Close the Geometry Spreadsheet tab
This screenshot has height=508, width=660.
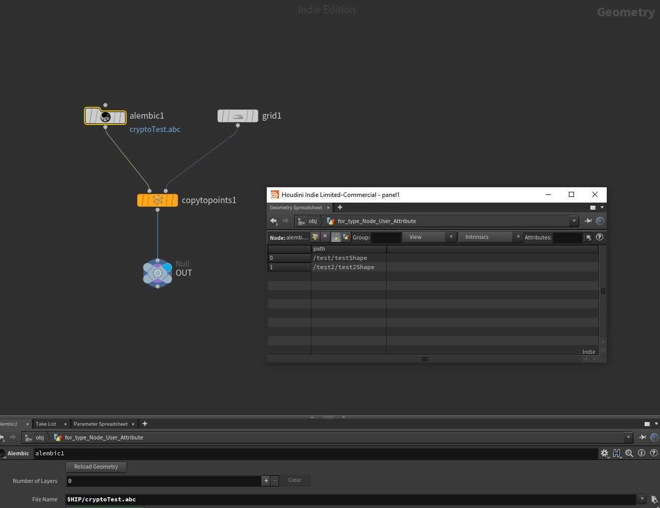(x=328, y=208)
